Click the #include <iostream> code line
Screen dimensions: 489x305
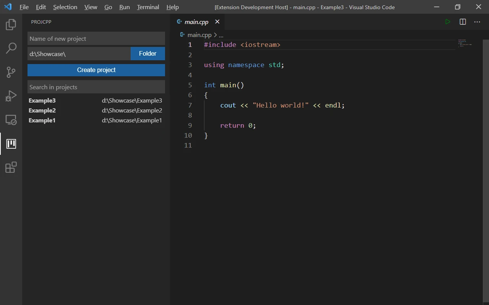(x=242, y=45)
